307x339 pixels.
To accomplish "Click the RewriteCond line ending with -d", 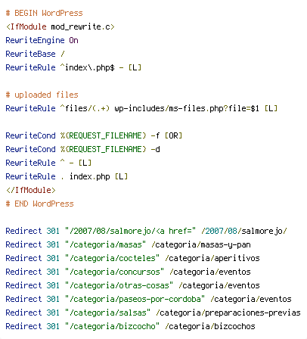I will click(82, 149).
